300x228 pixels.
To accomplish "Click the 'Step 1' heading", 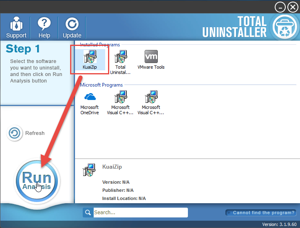I will pyautogui.click(x=23, y=49).
